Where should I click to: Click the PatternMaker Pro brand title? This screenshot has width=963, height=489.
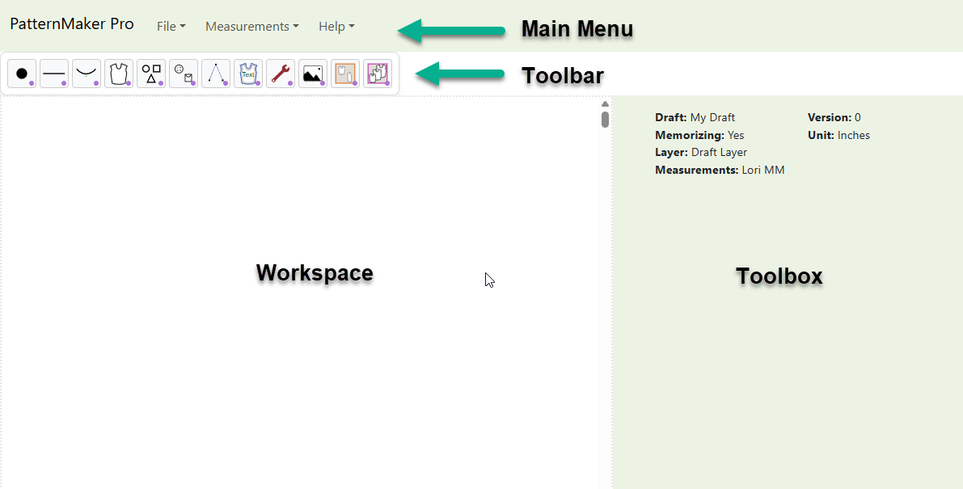click(72, 24)
